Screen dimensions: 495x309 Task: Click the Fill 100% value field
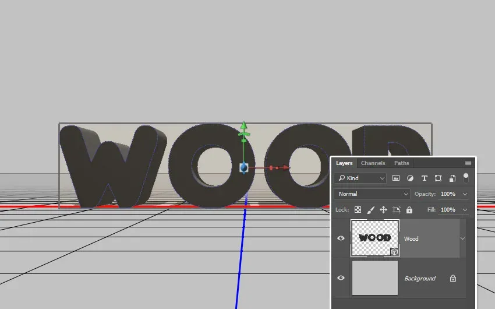coord(448,210)
